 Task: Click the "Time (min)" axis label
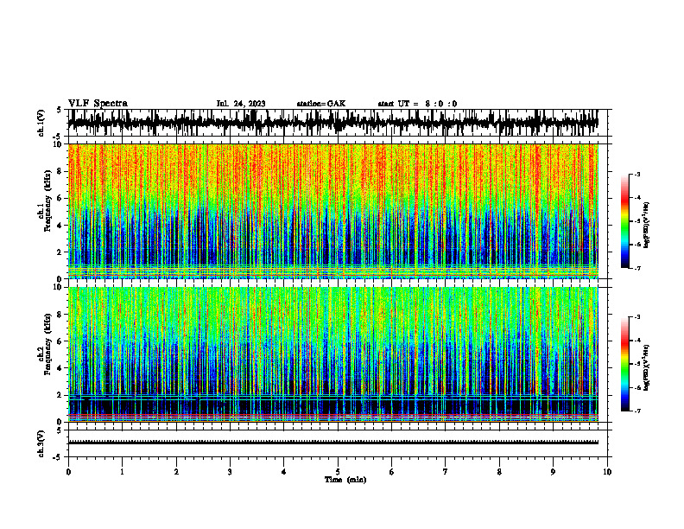click(x=345, y=480)
